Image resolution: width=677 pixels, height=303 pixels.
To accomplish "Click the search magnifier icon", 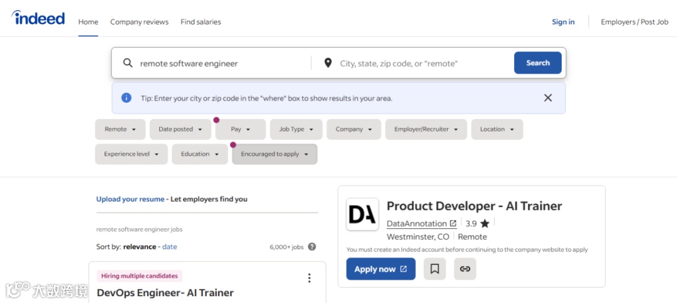I will [x=128, y=63].
